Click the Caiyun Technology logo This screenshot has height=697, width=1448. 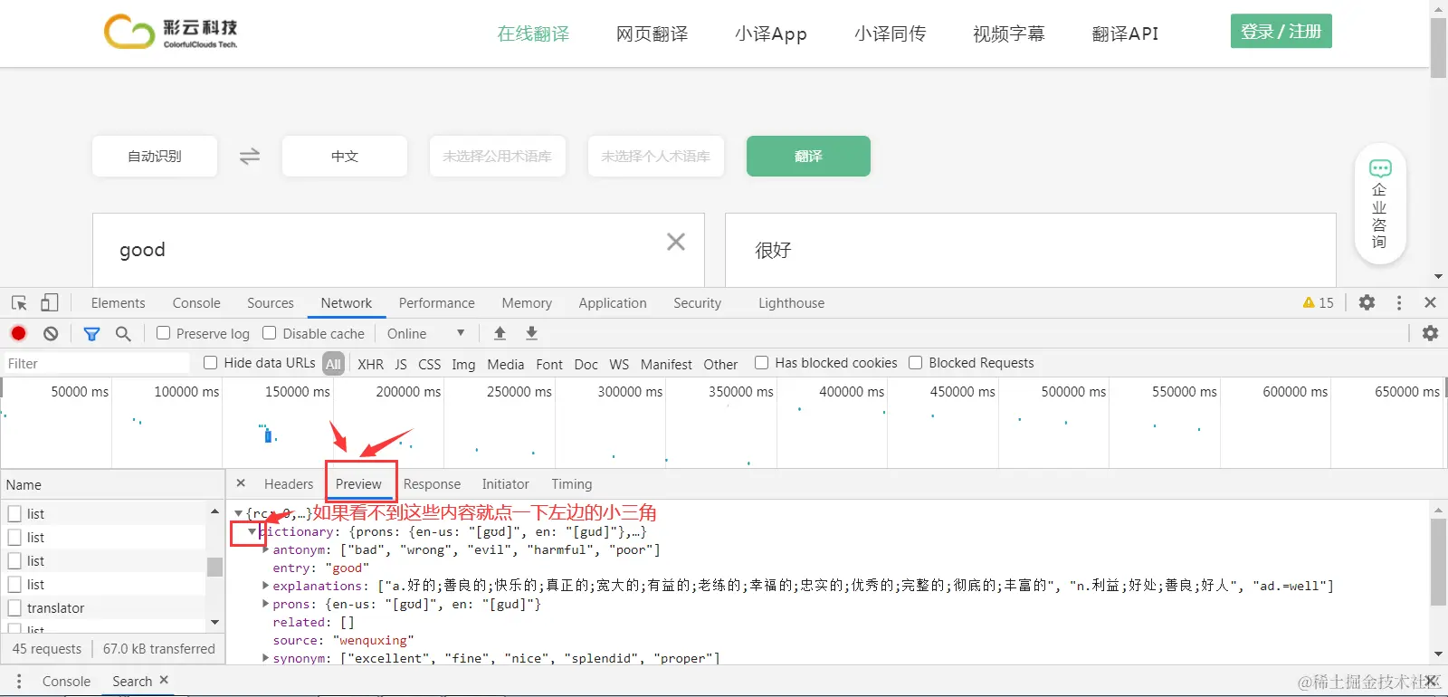click(171, 32)
